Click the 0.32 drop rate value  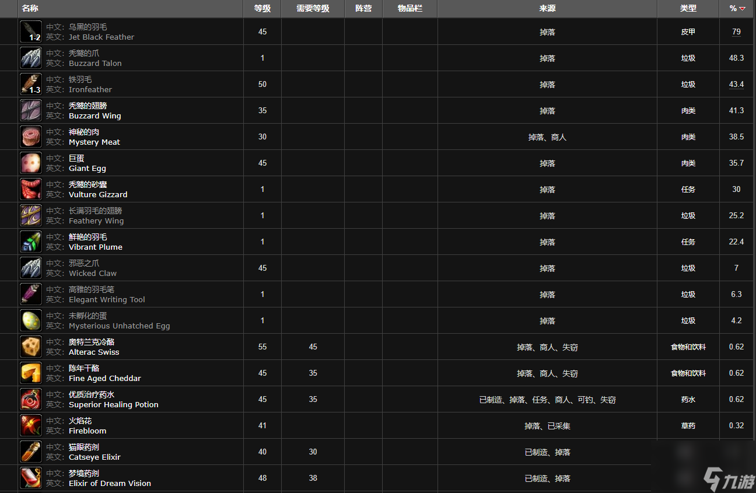[x=736, y=426]
